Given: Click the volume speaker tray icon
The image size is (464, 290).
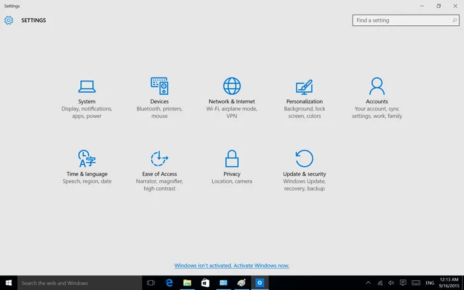Looking at the screenshot, I should pyautogui.click(x=391, y=283).
